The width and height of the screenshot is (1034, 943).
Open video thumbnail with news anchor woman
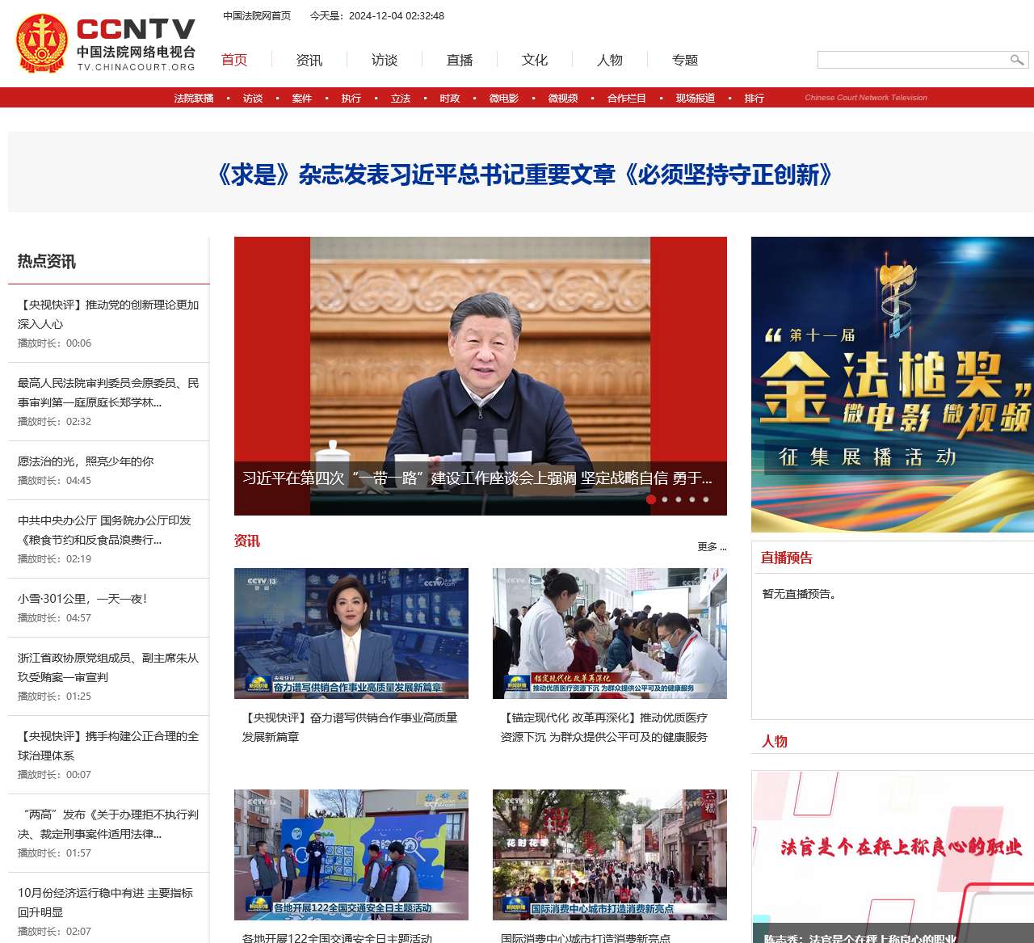click(351, 634)
